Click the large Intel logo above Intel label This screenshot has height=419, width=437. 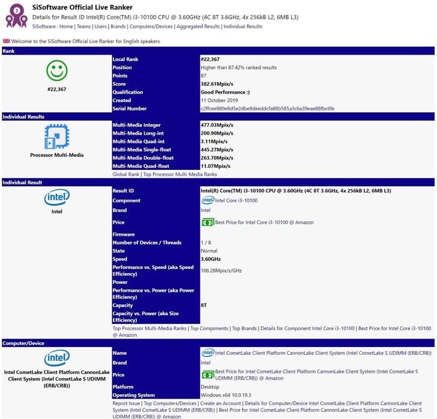click(x=57, y=197)
